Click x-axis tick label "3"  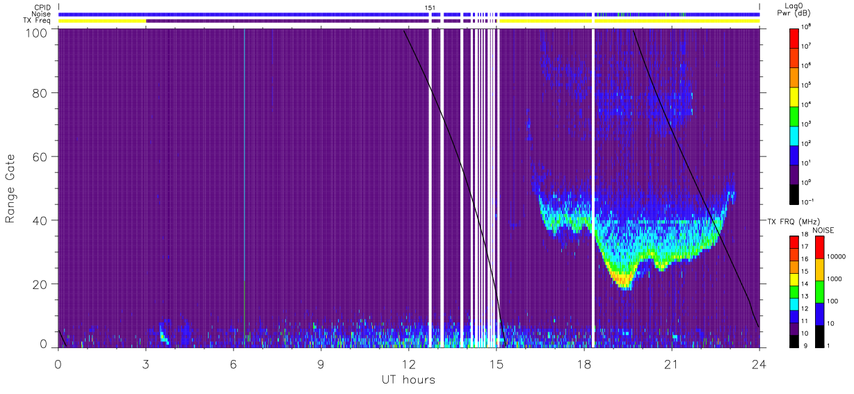145,363
